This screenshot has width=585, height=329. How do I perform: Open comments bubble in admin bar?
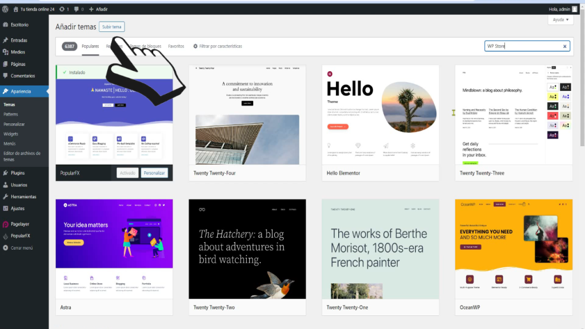coord(77,9)
